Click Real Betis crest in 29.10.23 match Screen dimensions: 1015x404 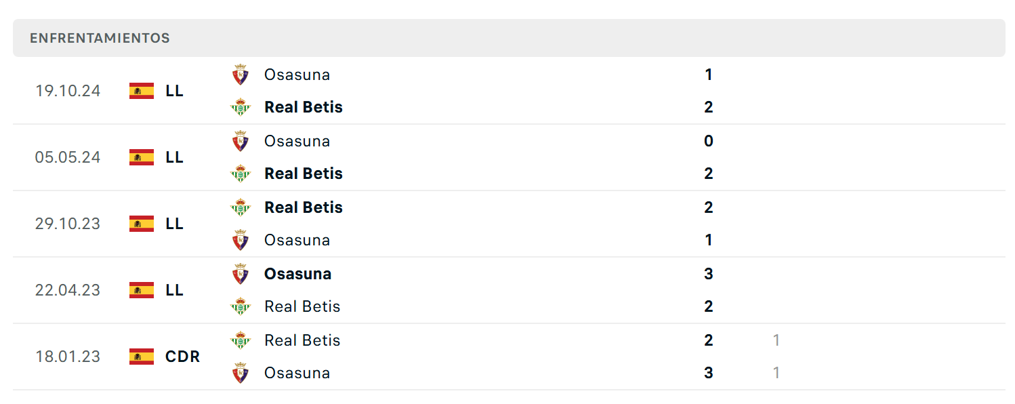(240, 207)
